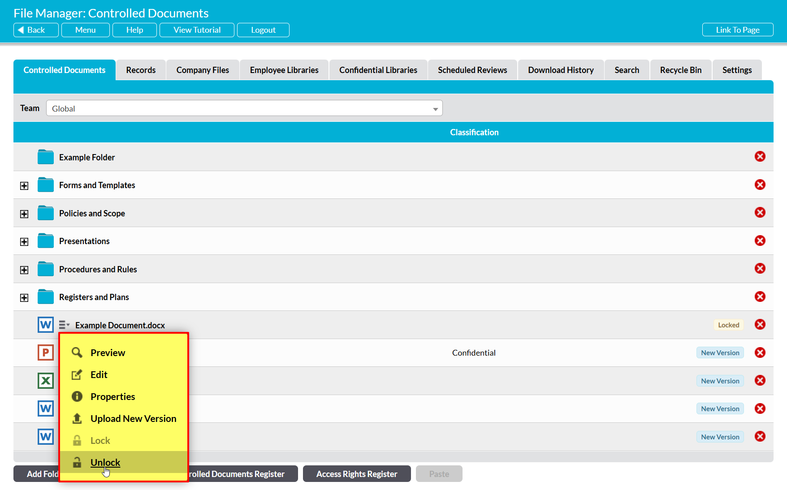Click the Word icon for Example Document.docx
Screen dimensions: 787x490
pos(45,325)
